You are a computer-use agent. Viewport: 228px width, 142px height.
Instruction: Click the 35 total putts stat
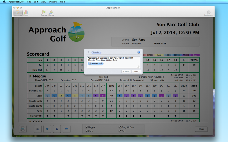tap(157, 80)
